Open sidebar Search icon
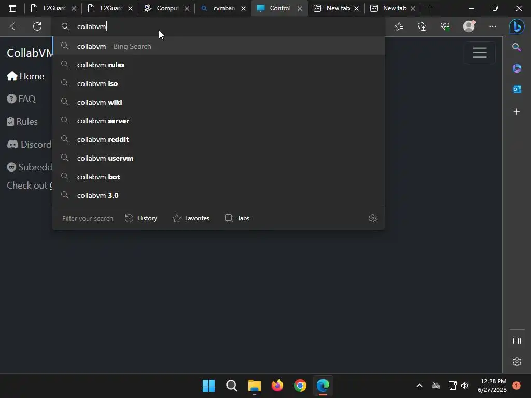Image resolution: width=531 pixels, height=398 pixels. [516, 47]
